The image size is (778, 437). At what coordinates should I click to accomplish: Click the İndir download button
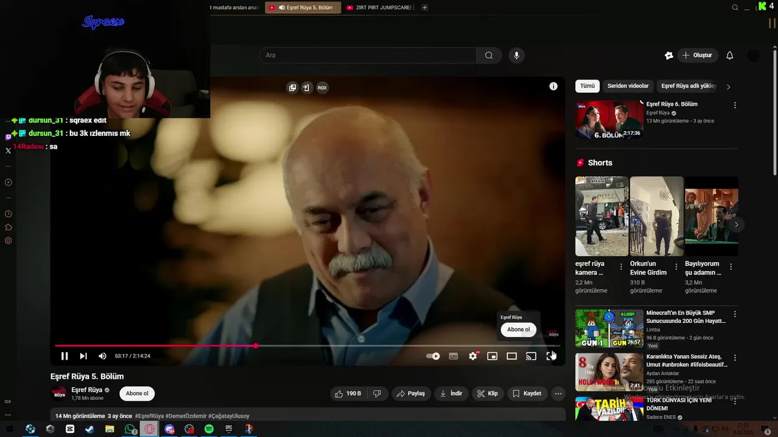coord(452,393)
